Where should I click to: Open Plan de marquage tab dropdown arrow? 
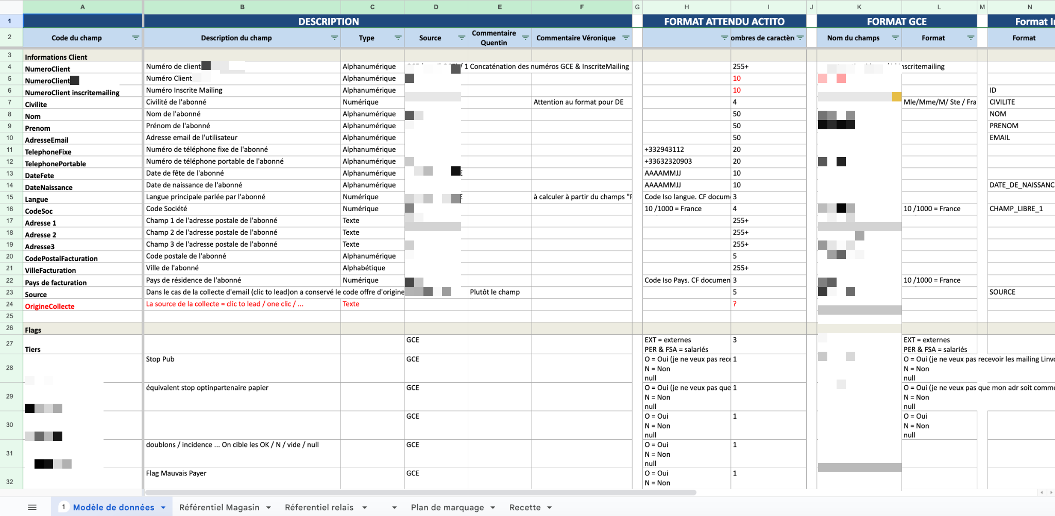click(493, 508)
